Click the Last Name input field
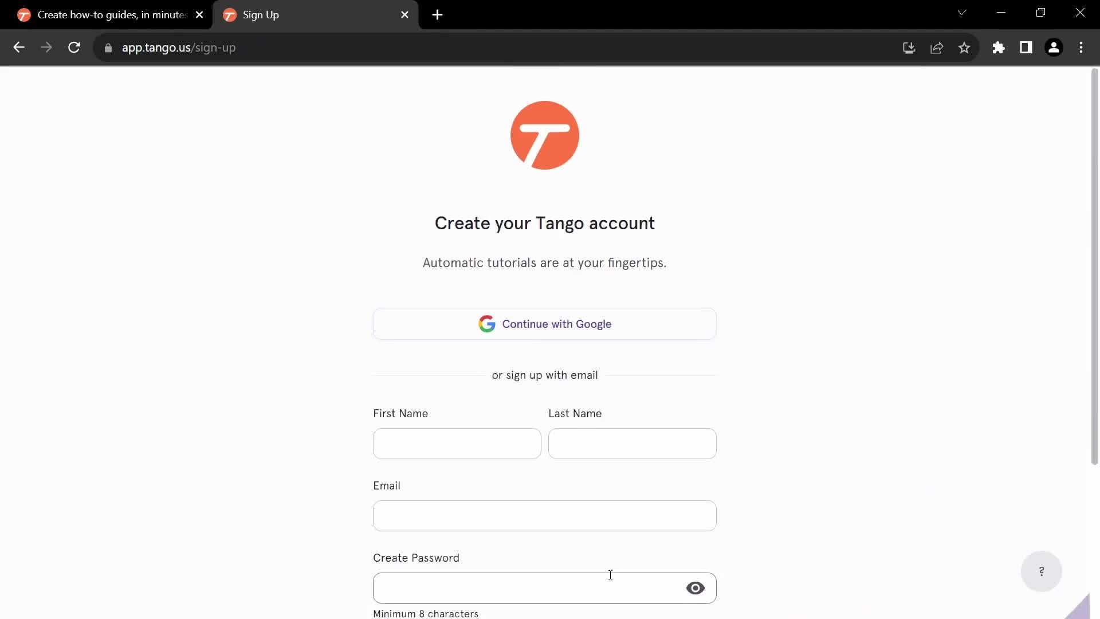1100x619 pixels. (632, 444)
